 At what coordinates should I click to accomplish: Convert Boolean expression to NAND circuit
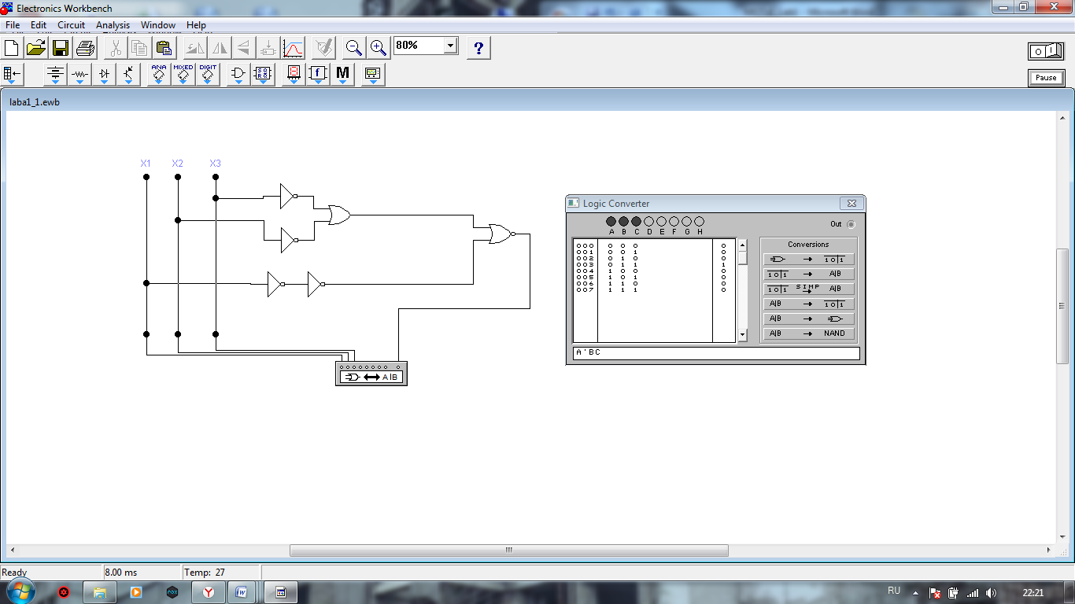coord(809,333)
